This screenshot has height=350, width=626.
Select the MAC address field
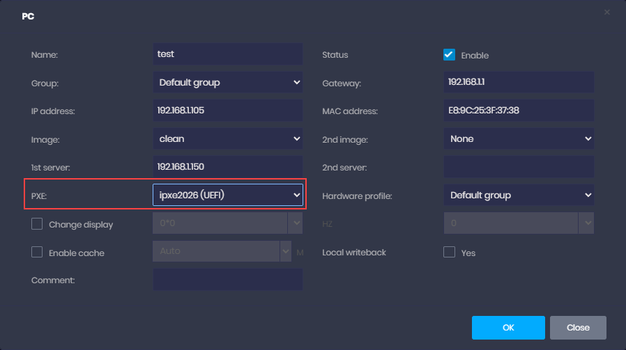(519, 111)
